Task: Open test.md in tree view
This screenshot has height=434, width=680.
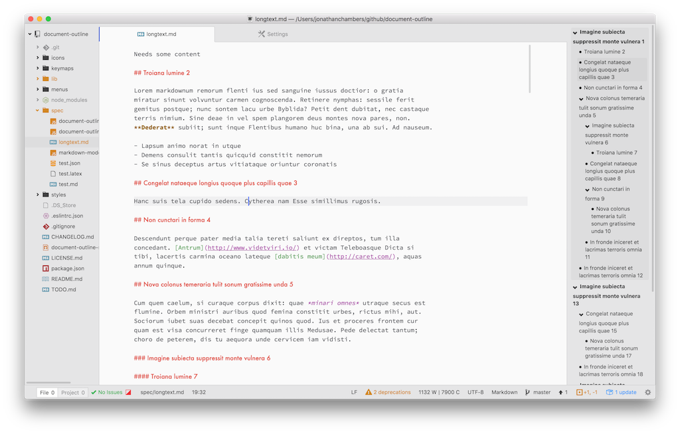Action: [68, 184]
